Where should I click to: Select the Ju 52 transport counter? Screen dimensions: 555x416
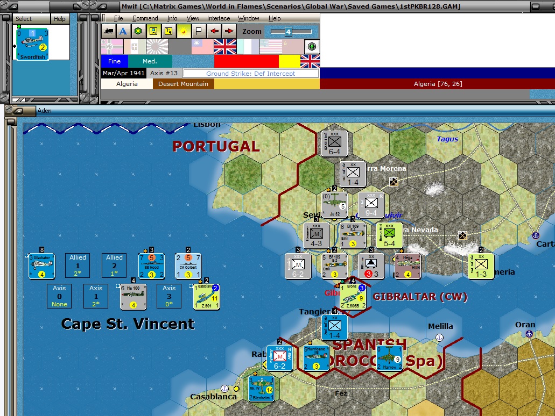[334, 205]
